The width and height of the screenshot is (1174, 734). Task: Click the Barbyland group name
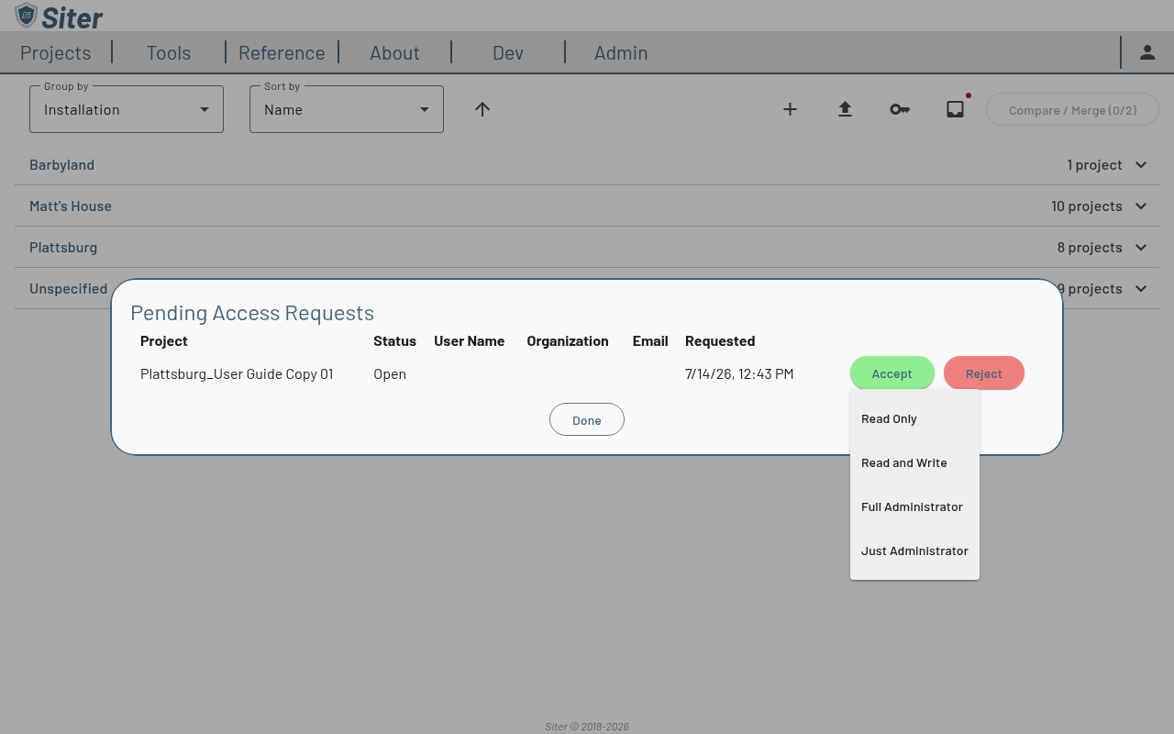point(61,165)
